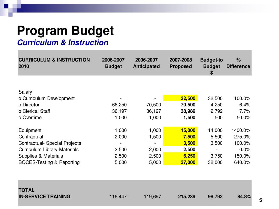Click the total percentage 84.8%

tap(244, 196)
